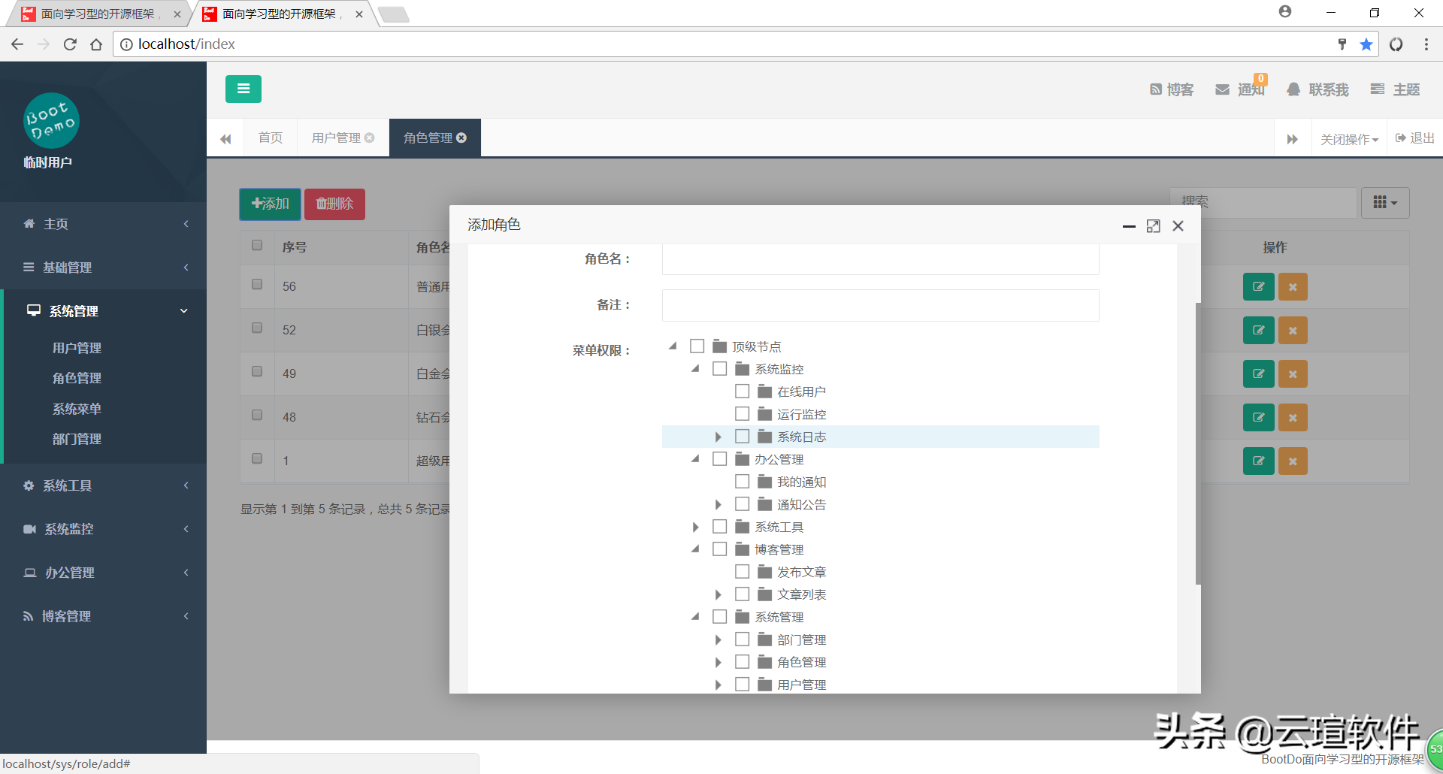The height and width of the screenshot is (774, 1443).
Task: Open the 关闭操作 dropdown
Action: click(x=1349, y=139)
